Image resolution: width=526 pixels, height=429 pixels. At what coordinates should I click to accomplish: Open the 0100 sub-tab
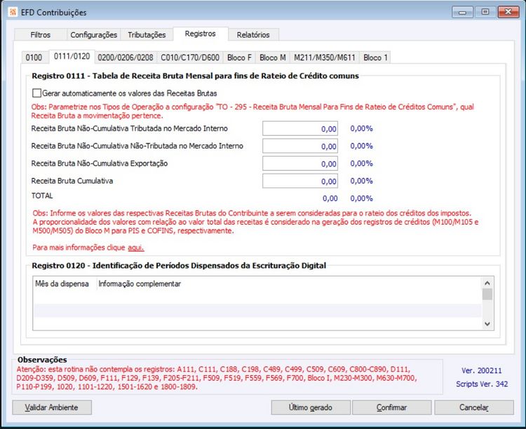click(x=34, y=57)
